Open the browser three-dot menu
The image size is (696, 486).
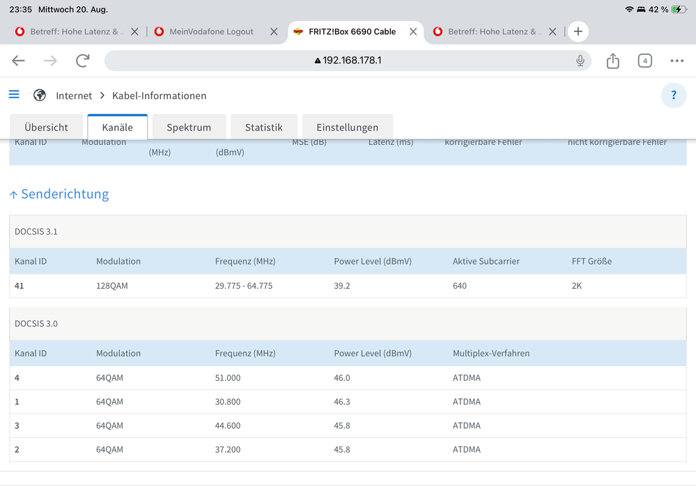(x=676, y=61)
